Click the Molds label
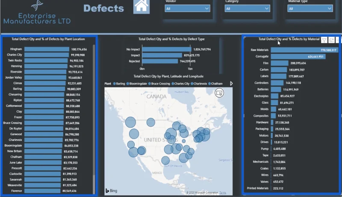Screen dimensions: 342x197 click(264, 109)
